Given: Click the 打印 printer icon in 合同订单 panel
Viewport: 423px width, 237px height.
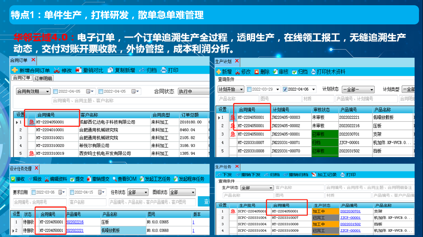Looking at the screenshot, I should coord(164,70).
